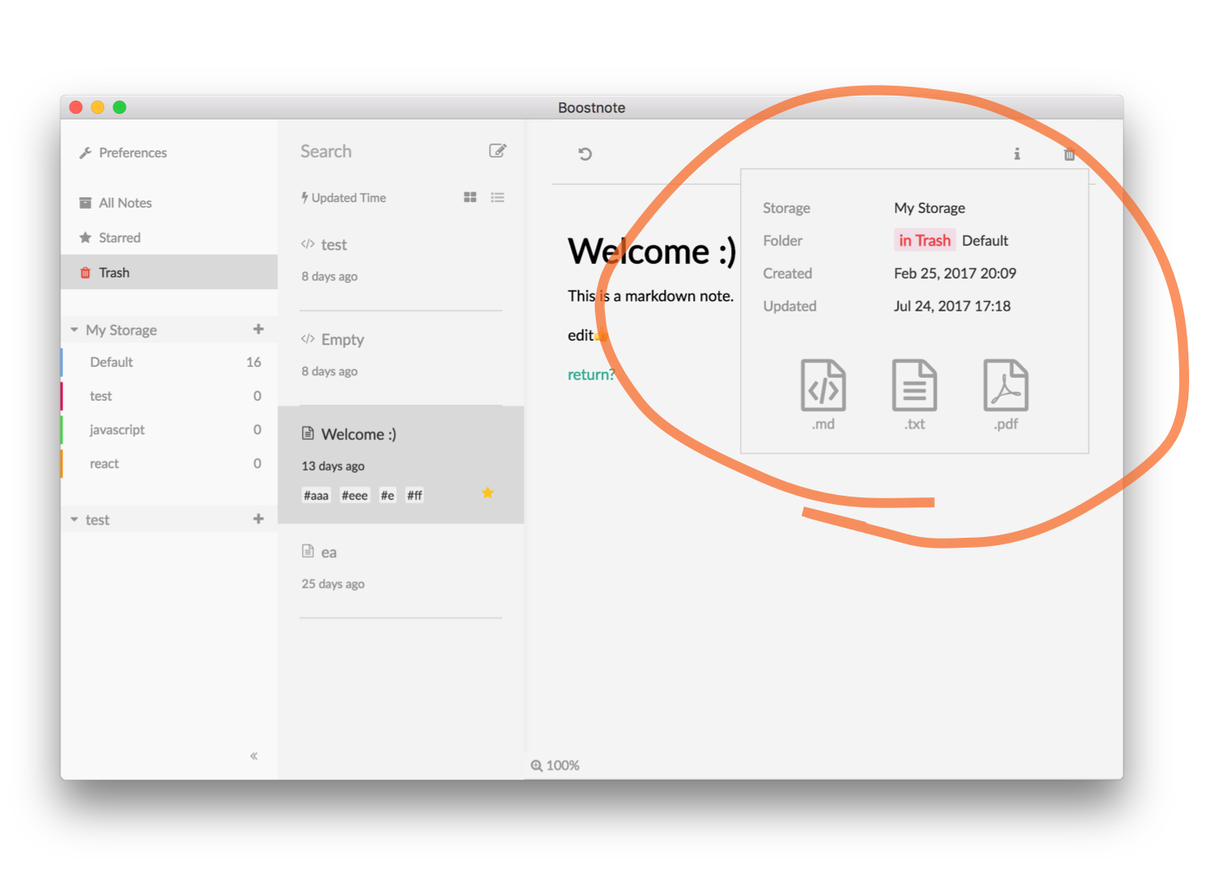1218x876 pixels.
Task: Switch to the grid view icon
Action: (x=470, y=197)
